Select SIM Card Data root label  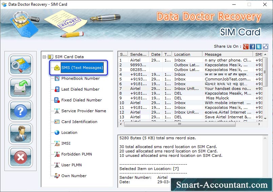click(x=69, y=57)
